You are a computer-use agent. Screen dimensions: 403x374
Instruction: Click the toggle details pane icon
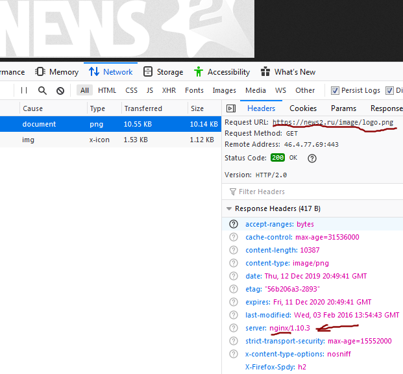click(231, 108)
